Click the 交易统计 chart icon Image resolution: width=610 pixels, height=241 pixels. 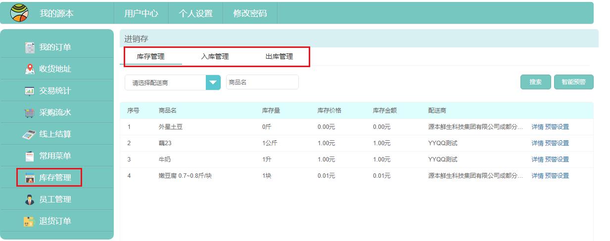30,91
